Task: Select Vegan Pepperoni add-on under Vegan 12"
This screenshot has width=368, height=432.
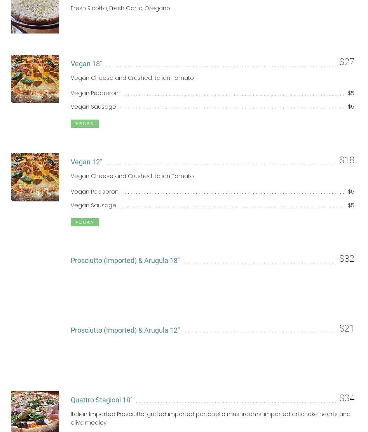Action: 95,192
